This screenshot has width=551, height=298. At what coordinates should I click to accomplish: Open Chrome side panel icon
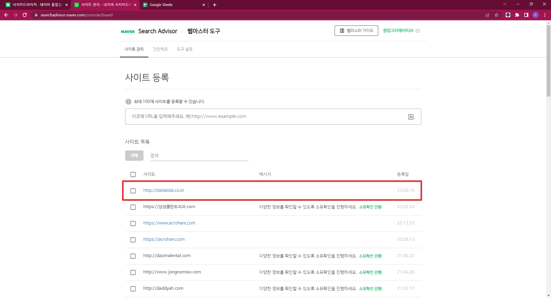526,15
